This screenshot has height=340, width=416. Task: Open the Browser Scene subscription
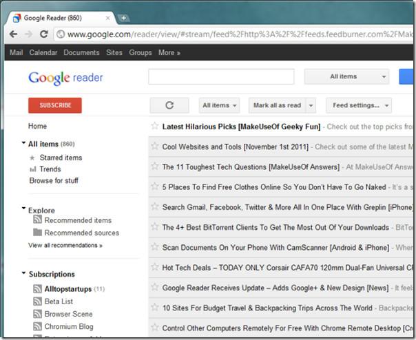tap(68, 314)
